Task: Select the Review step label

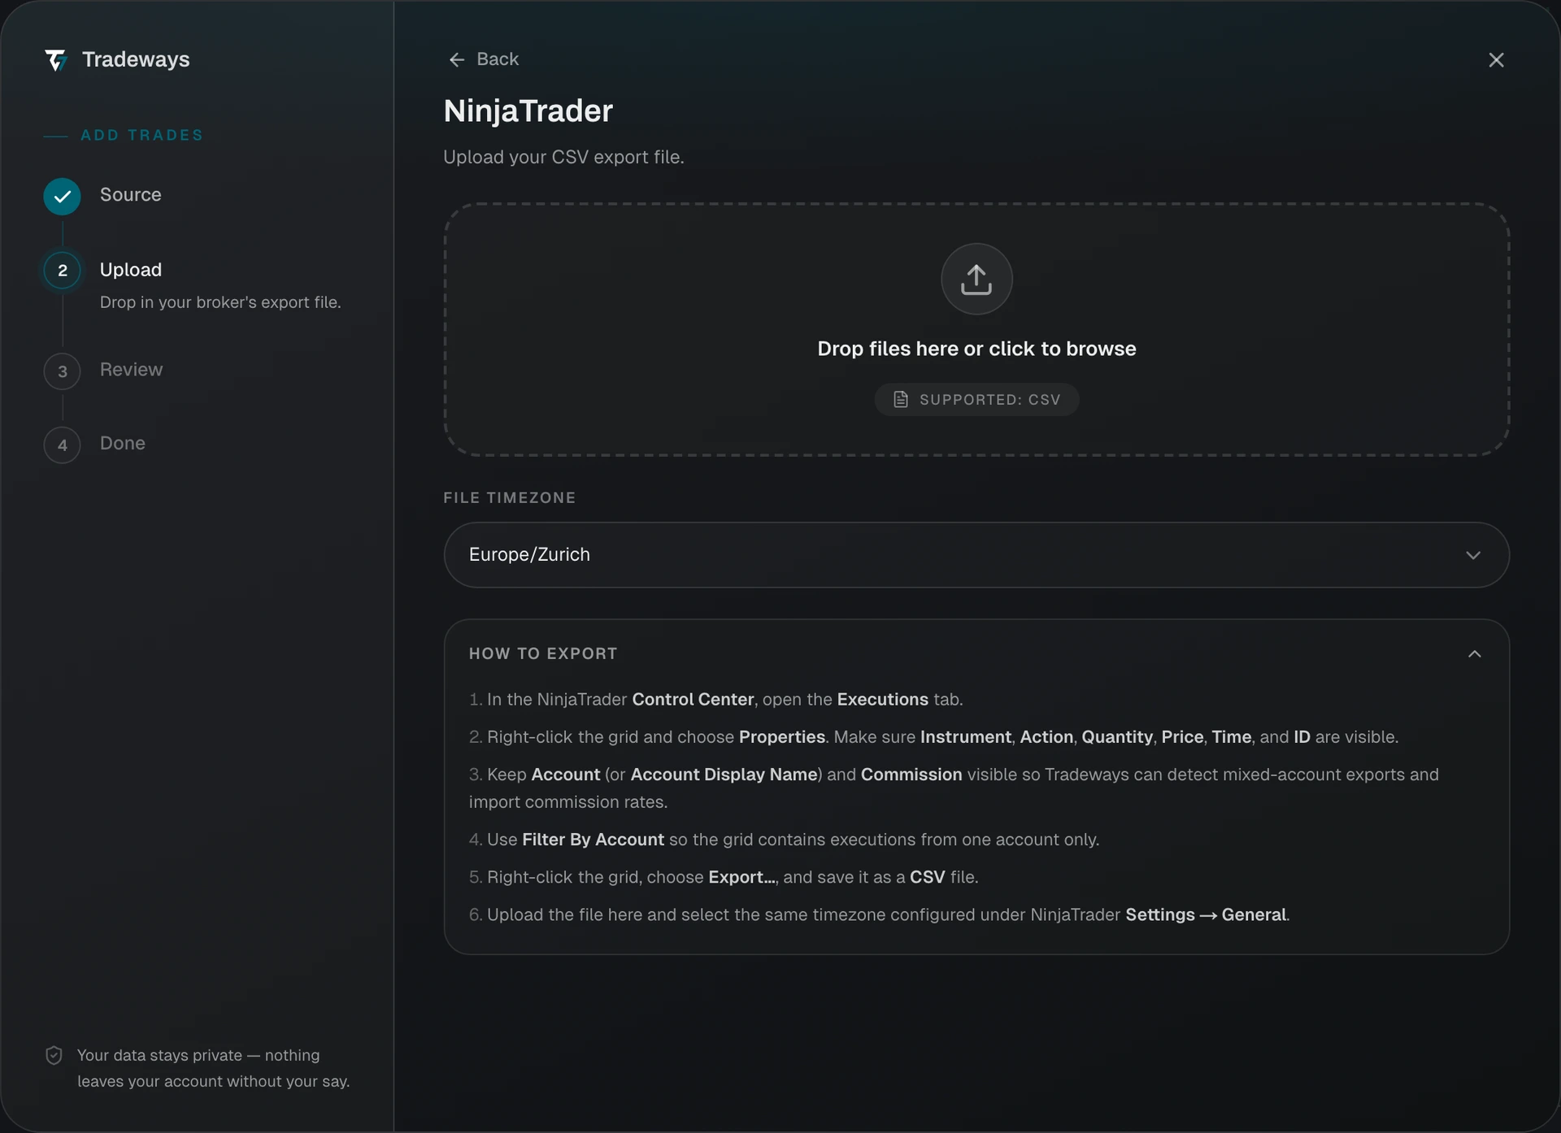Action: pos(131,370)
